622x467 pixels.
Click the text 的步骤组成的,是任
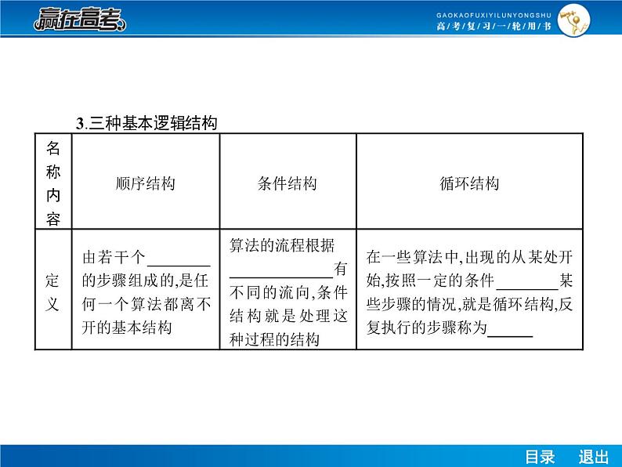[x=145, y=281]
